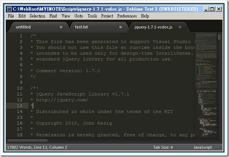This screenshot has width=229, height=157.
Task: Click the status text '17802 Words, Line 13, Column 2'
Action: click(x=37, y=147)
